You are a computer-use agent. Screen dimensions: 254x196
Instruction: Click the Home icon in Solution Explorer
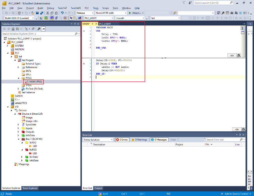[13, 29]
